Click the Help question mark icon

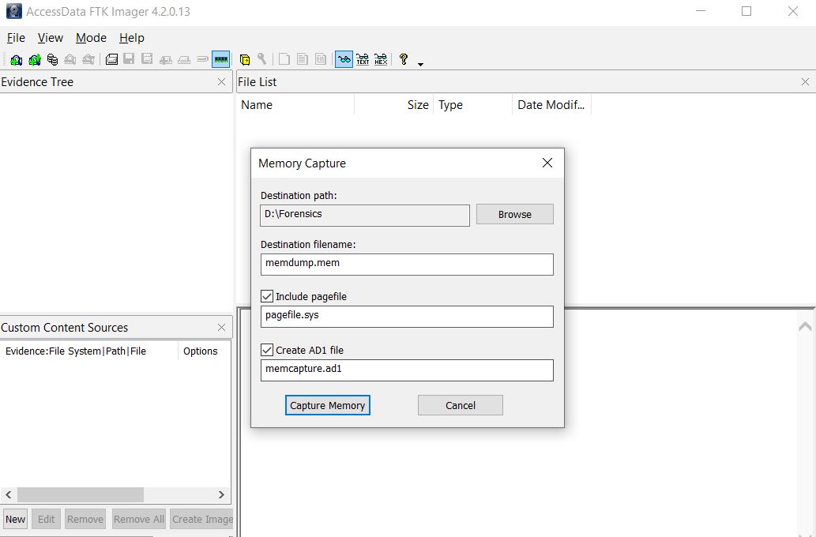404,58
